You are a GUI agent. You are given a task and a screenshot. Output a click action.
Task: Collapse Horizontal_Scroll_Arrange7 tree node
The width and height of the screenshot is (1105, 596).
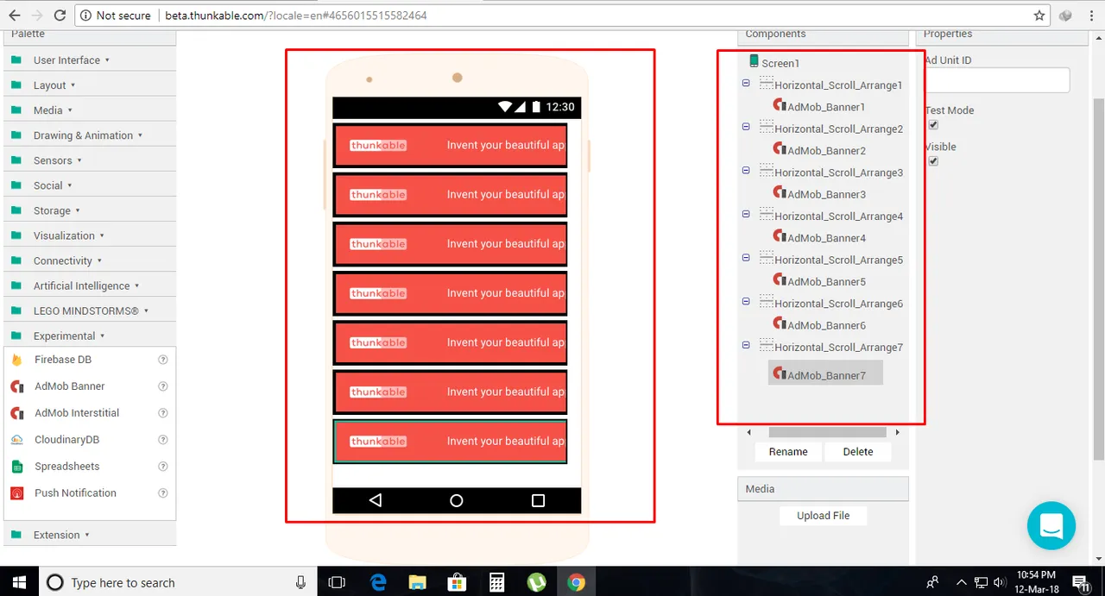pyautogui.click(x=746, y=345)
